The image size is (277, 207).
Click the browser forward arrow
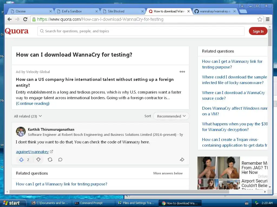coord(17,19)
